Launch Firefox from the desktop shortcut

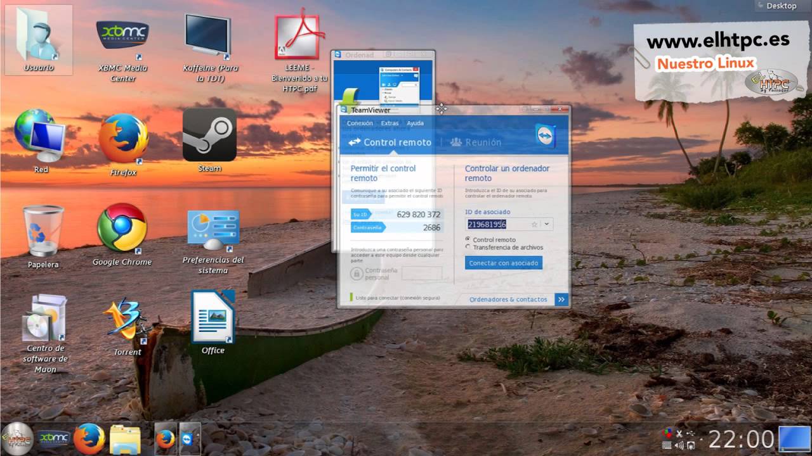click(123, 144)
